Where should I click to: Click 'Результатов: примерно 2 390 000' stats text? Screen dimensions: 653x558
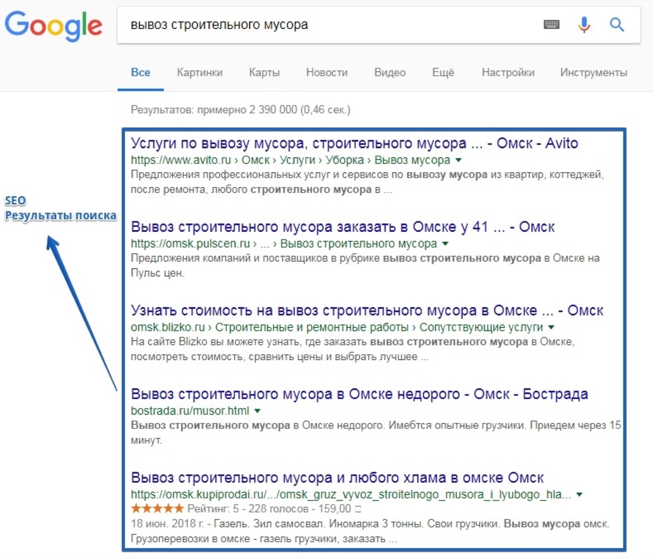coord(240,110)
